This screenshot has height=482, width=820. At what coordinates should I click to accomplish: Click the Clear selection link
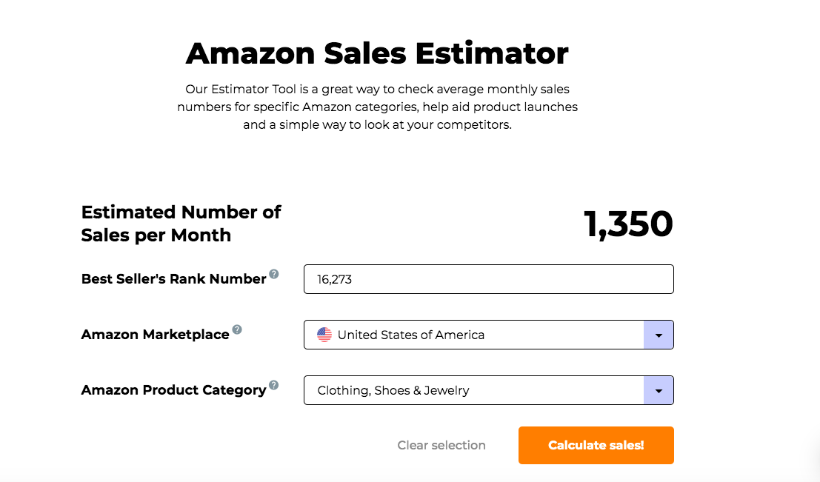(441, 445)
